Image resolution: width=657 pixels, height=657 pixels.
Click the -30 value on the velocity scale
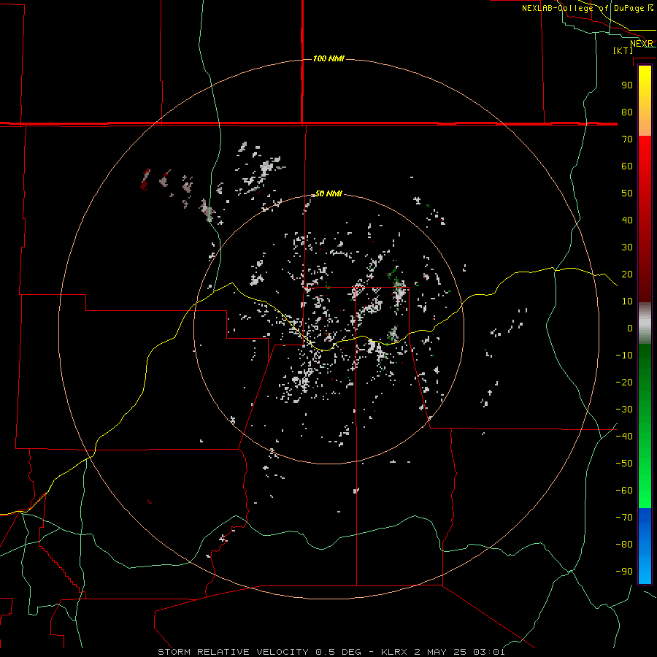point(624,410)
